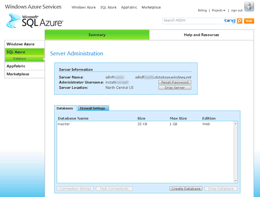This screenshot has width=260, height=197.
Task: Select SQL Azure in the sidebar
Action: click(x=24, y=52)
